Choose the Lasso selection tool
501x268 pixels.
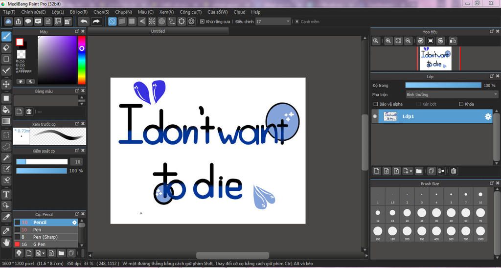6,146
